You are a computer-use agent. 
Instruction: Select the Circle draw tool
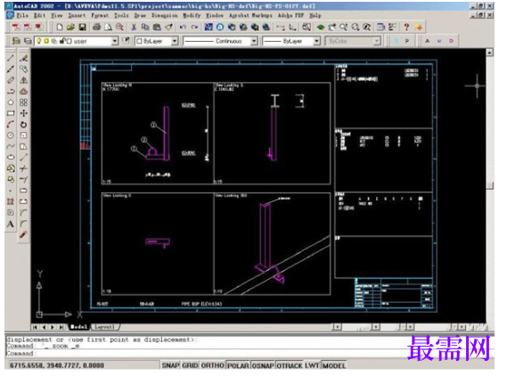[11, 135]
